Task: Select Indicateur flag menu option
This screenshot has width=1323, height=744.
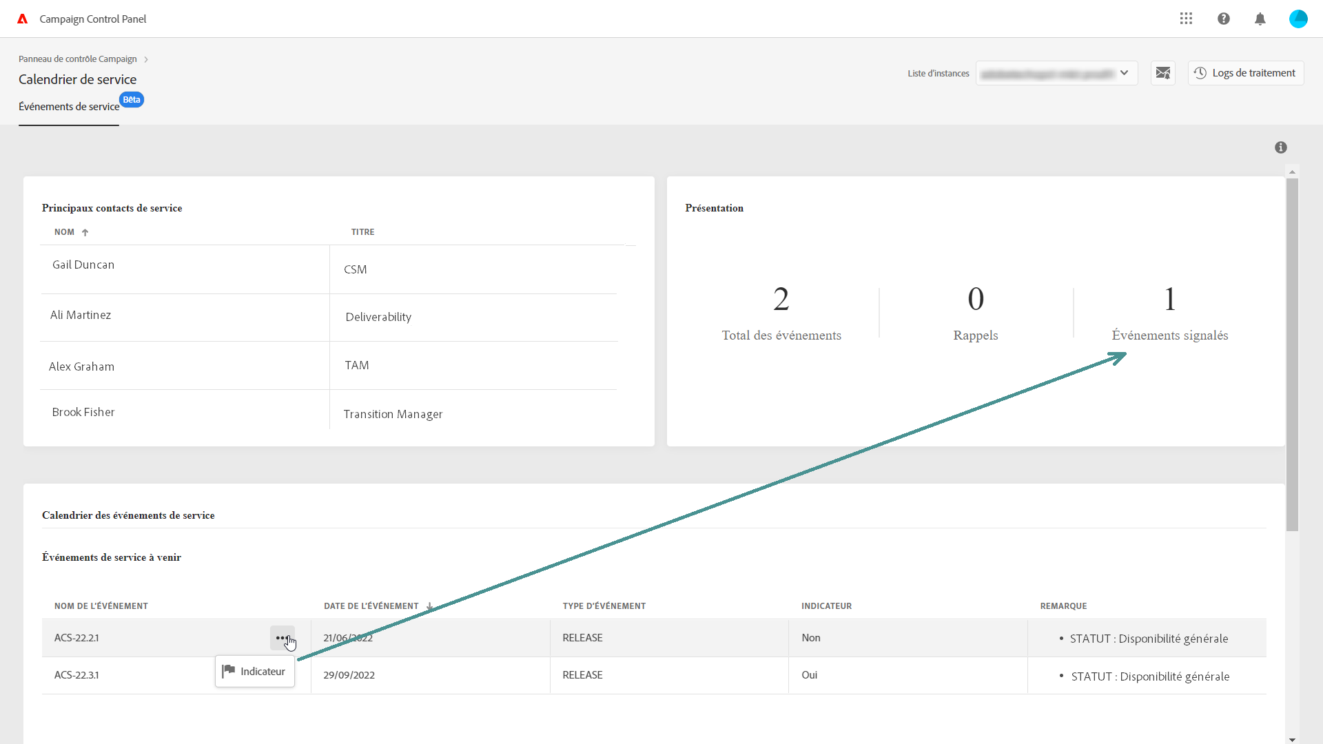Action: point(255,672)
